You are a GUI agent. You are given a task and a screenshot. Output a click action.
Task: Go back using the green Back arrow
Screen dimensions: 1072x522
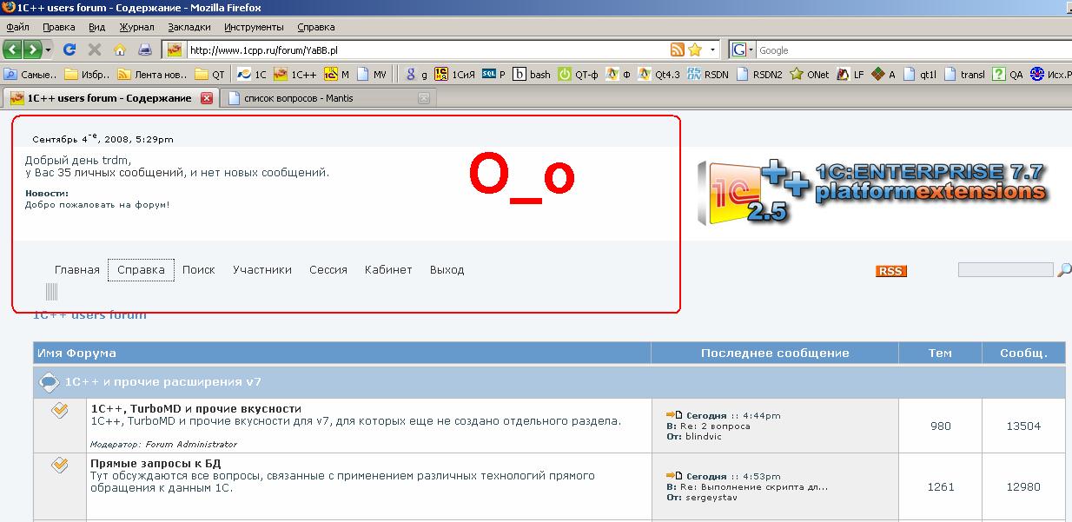point(13,50)
